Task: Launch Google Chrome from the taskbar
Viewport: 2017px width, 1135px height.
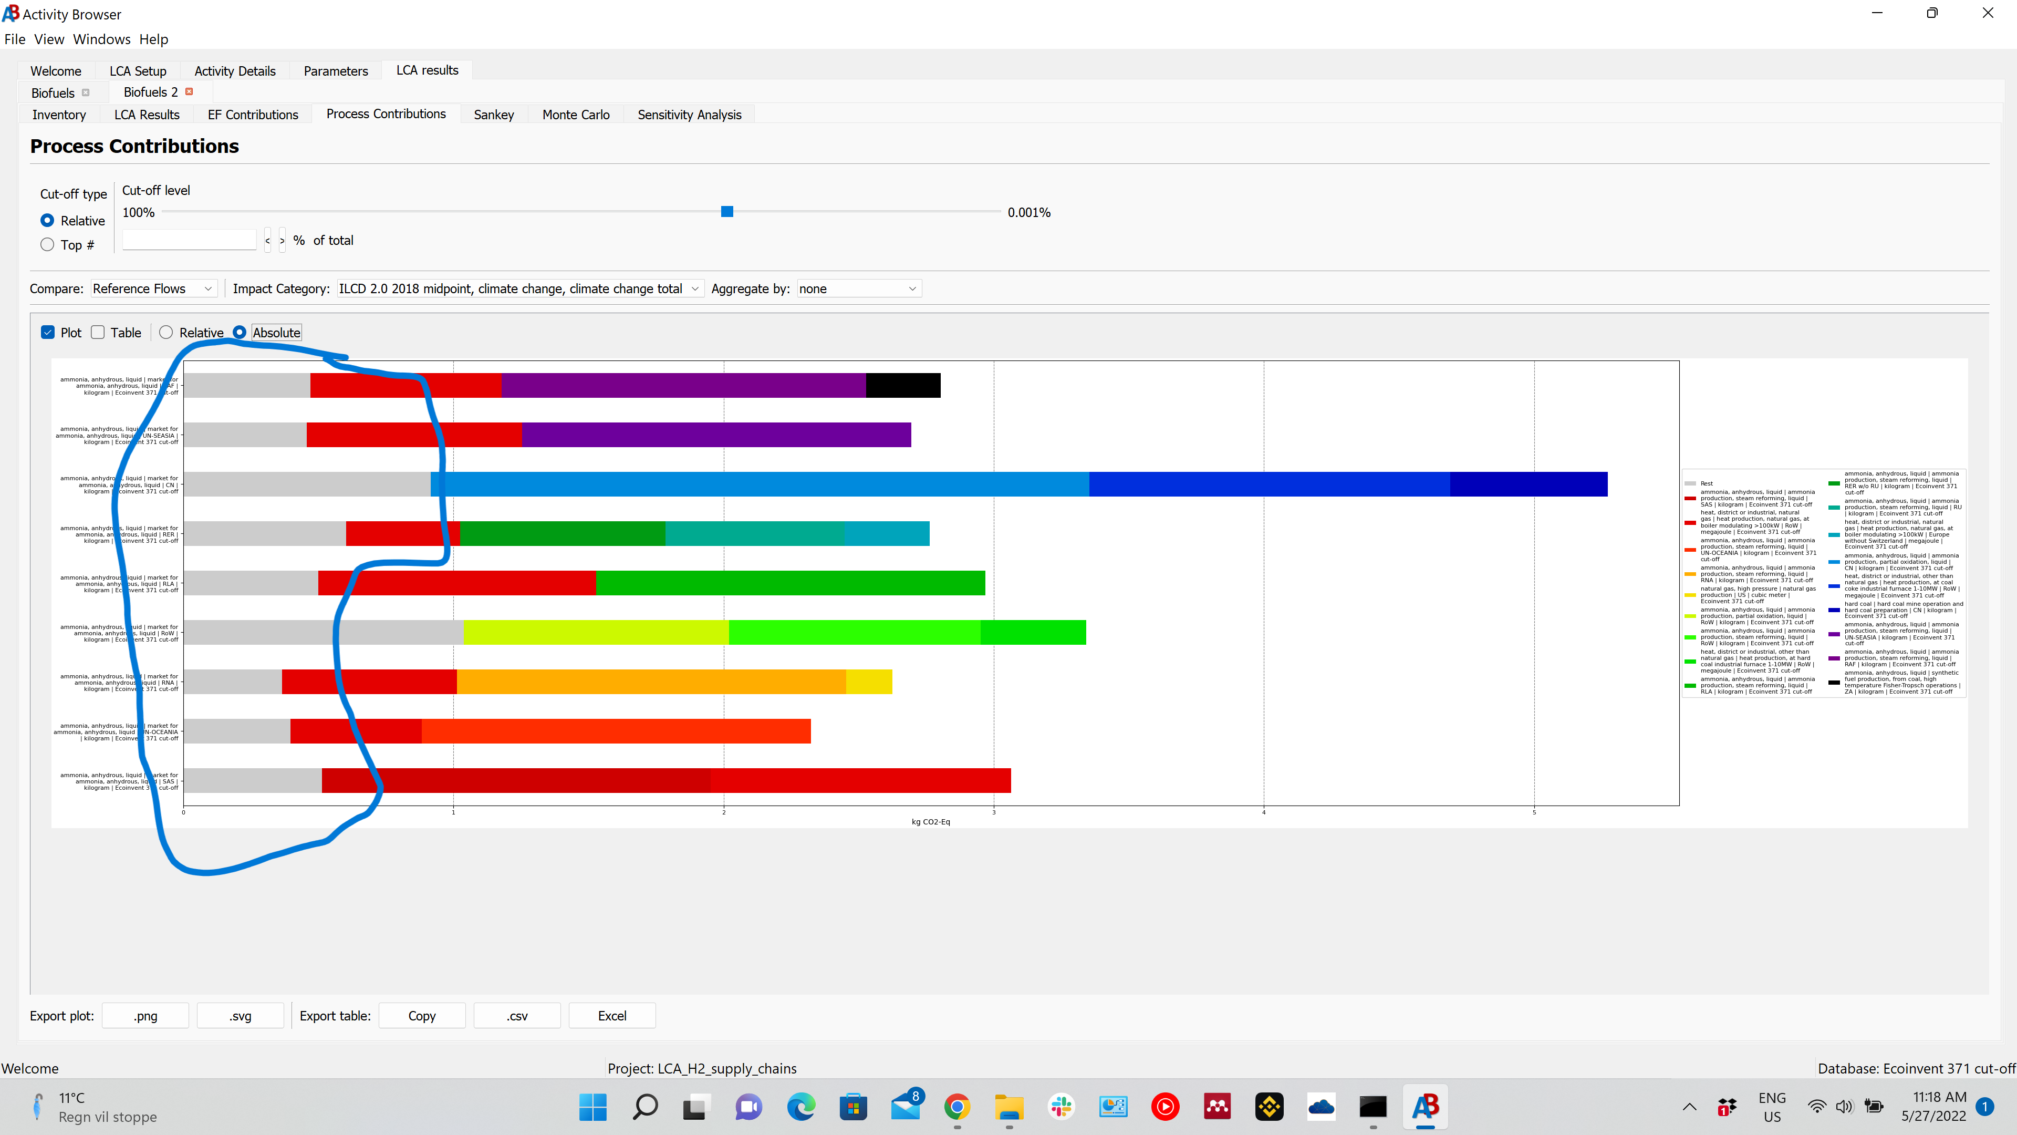Action: pos(957,1107)
